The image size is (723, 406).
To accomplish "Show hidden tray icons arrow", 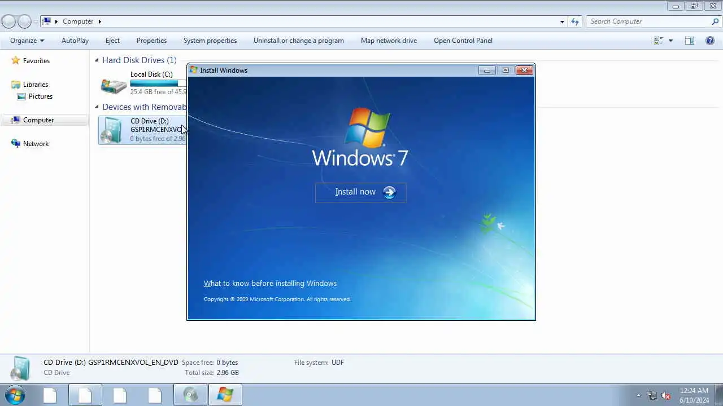I will [x=639, y=396].
